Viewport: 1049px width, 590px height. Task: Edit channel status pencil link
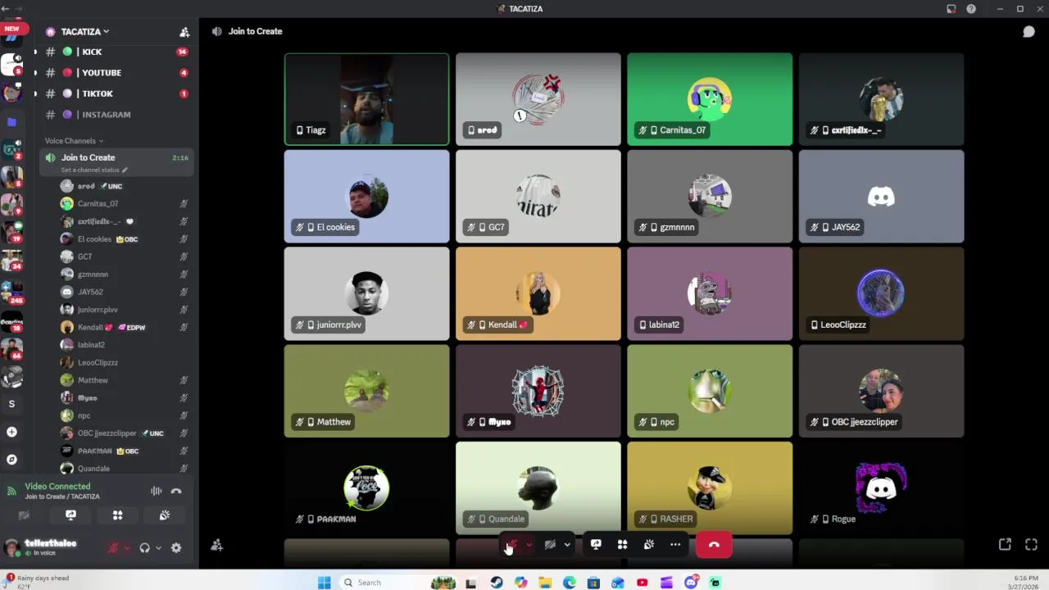click(x=94, y=170)
